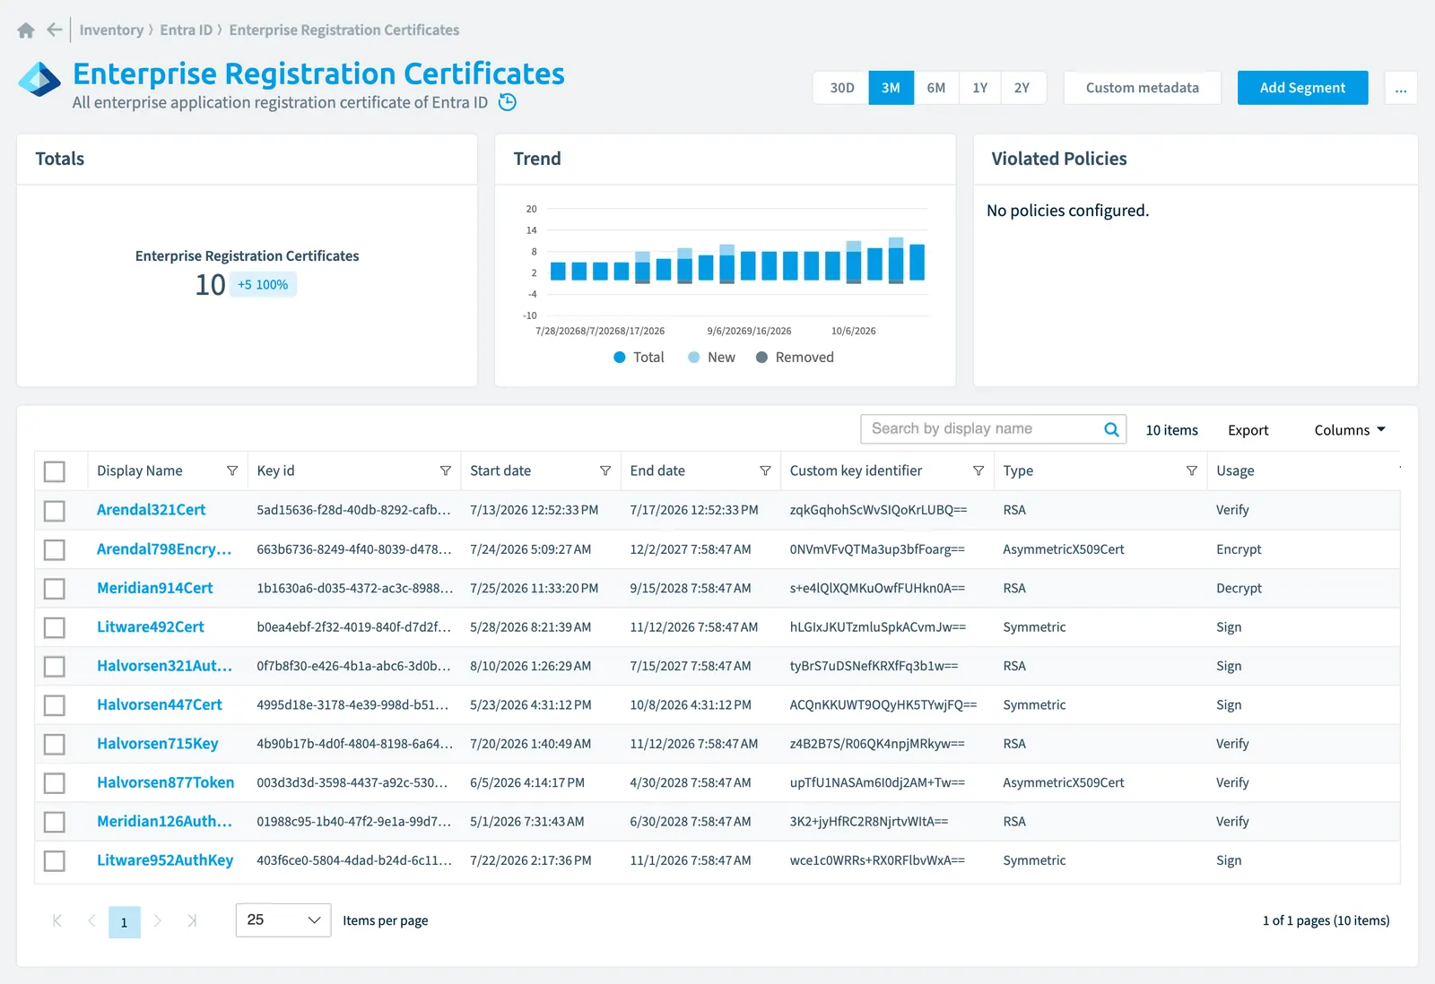Open filter for Start date column
Viewport: 1435px width, 984px height.
click(x=605, y=470)
